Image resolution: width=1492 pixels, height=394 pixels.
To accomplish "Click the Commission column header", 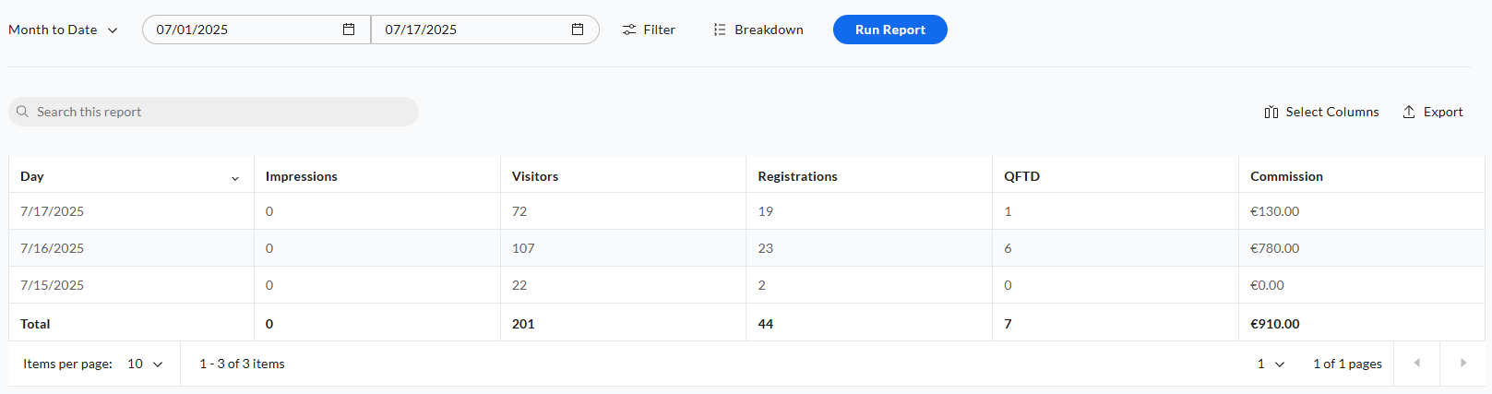I will pyautogui.click(x=1286, y=176).
